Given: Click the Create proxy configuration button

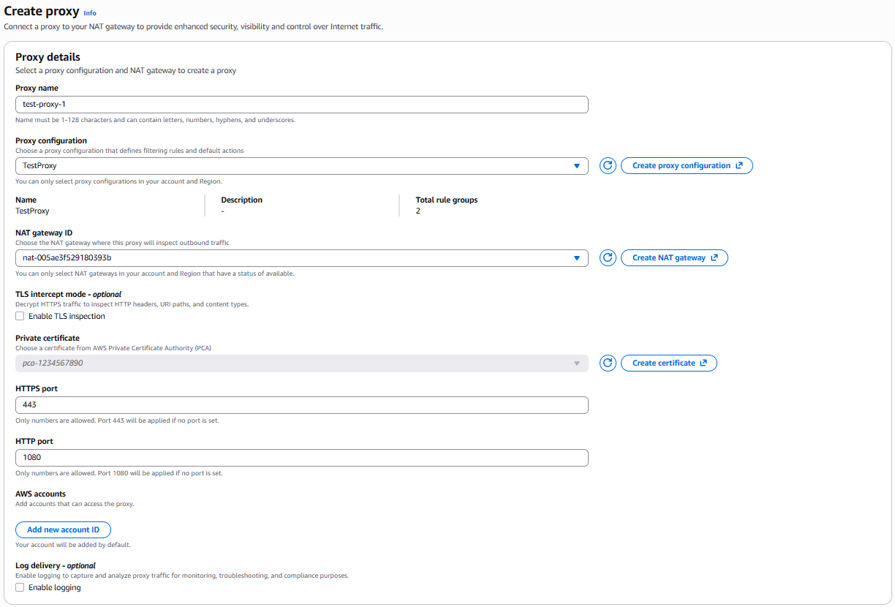Looking at the screenshot, I should pyautogui.click(x=681, y=166).
